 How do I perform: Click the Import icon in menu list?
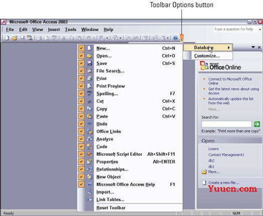tap(90, 192)
